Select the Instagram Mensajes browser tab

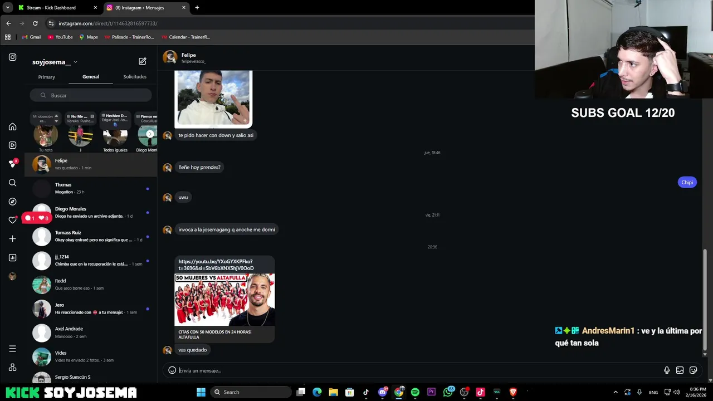[x=146, y=8]
